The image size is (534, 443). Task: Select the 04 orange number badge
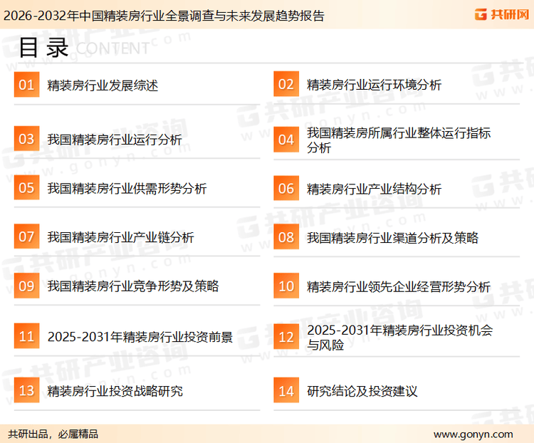click(x=286, y=140)
